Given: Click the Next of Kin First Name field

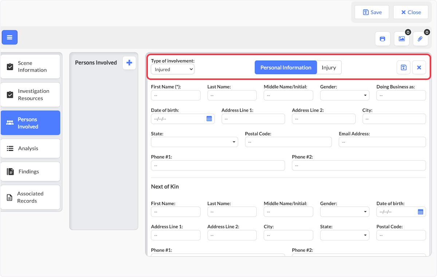Looking at the screenshot, I should pyautogui.click(x=176, y=212).
